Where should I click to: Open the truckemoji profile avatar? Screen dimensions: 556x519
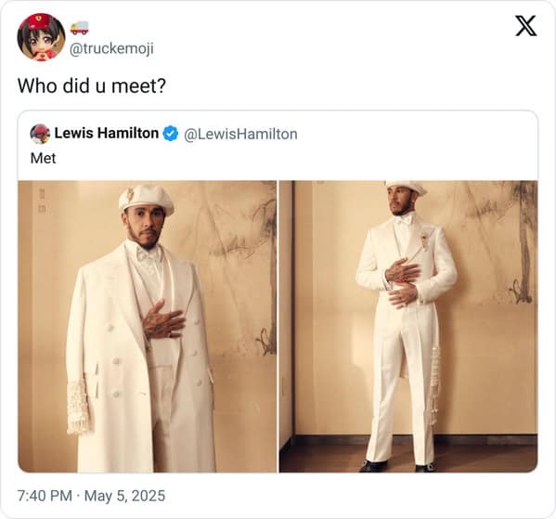[x=41, y=37]
